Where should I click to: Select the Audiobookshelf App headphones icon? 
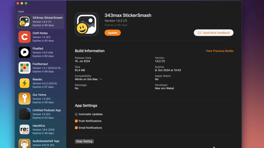24,144
